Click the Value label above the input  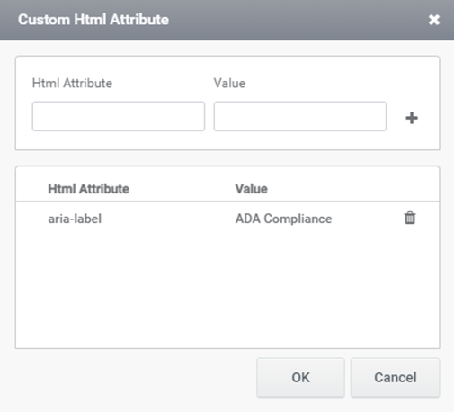(x=229, y=83)
